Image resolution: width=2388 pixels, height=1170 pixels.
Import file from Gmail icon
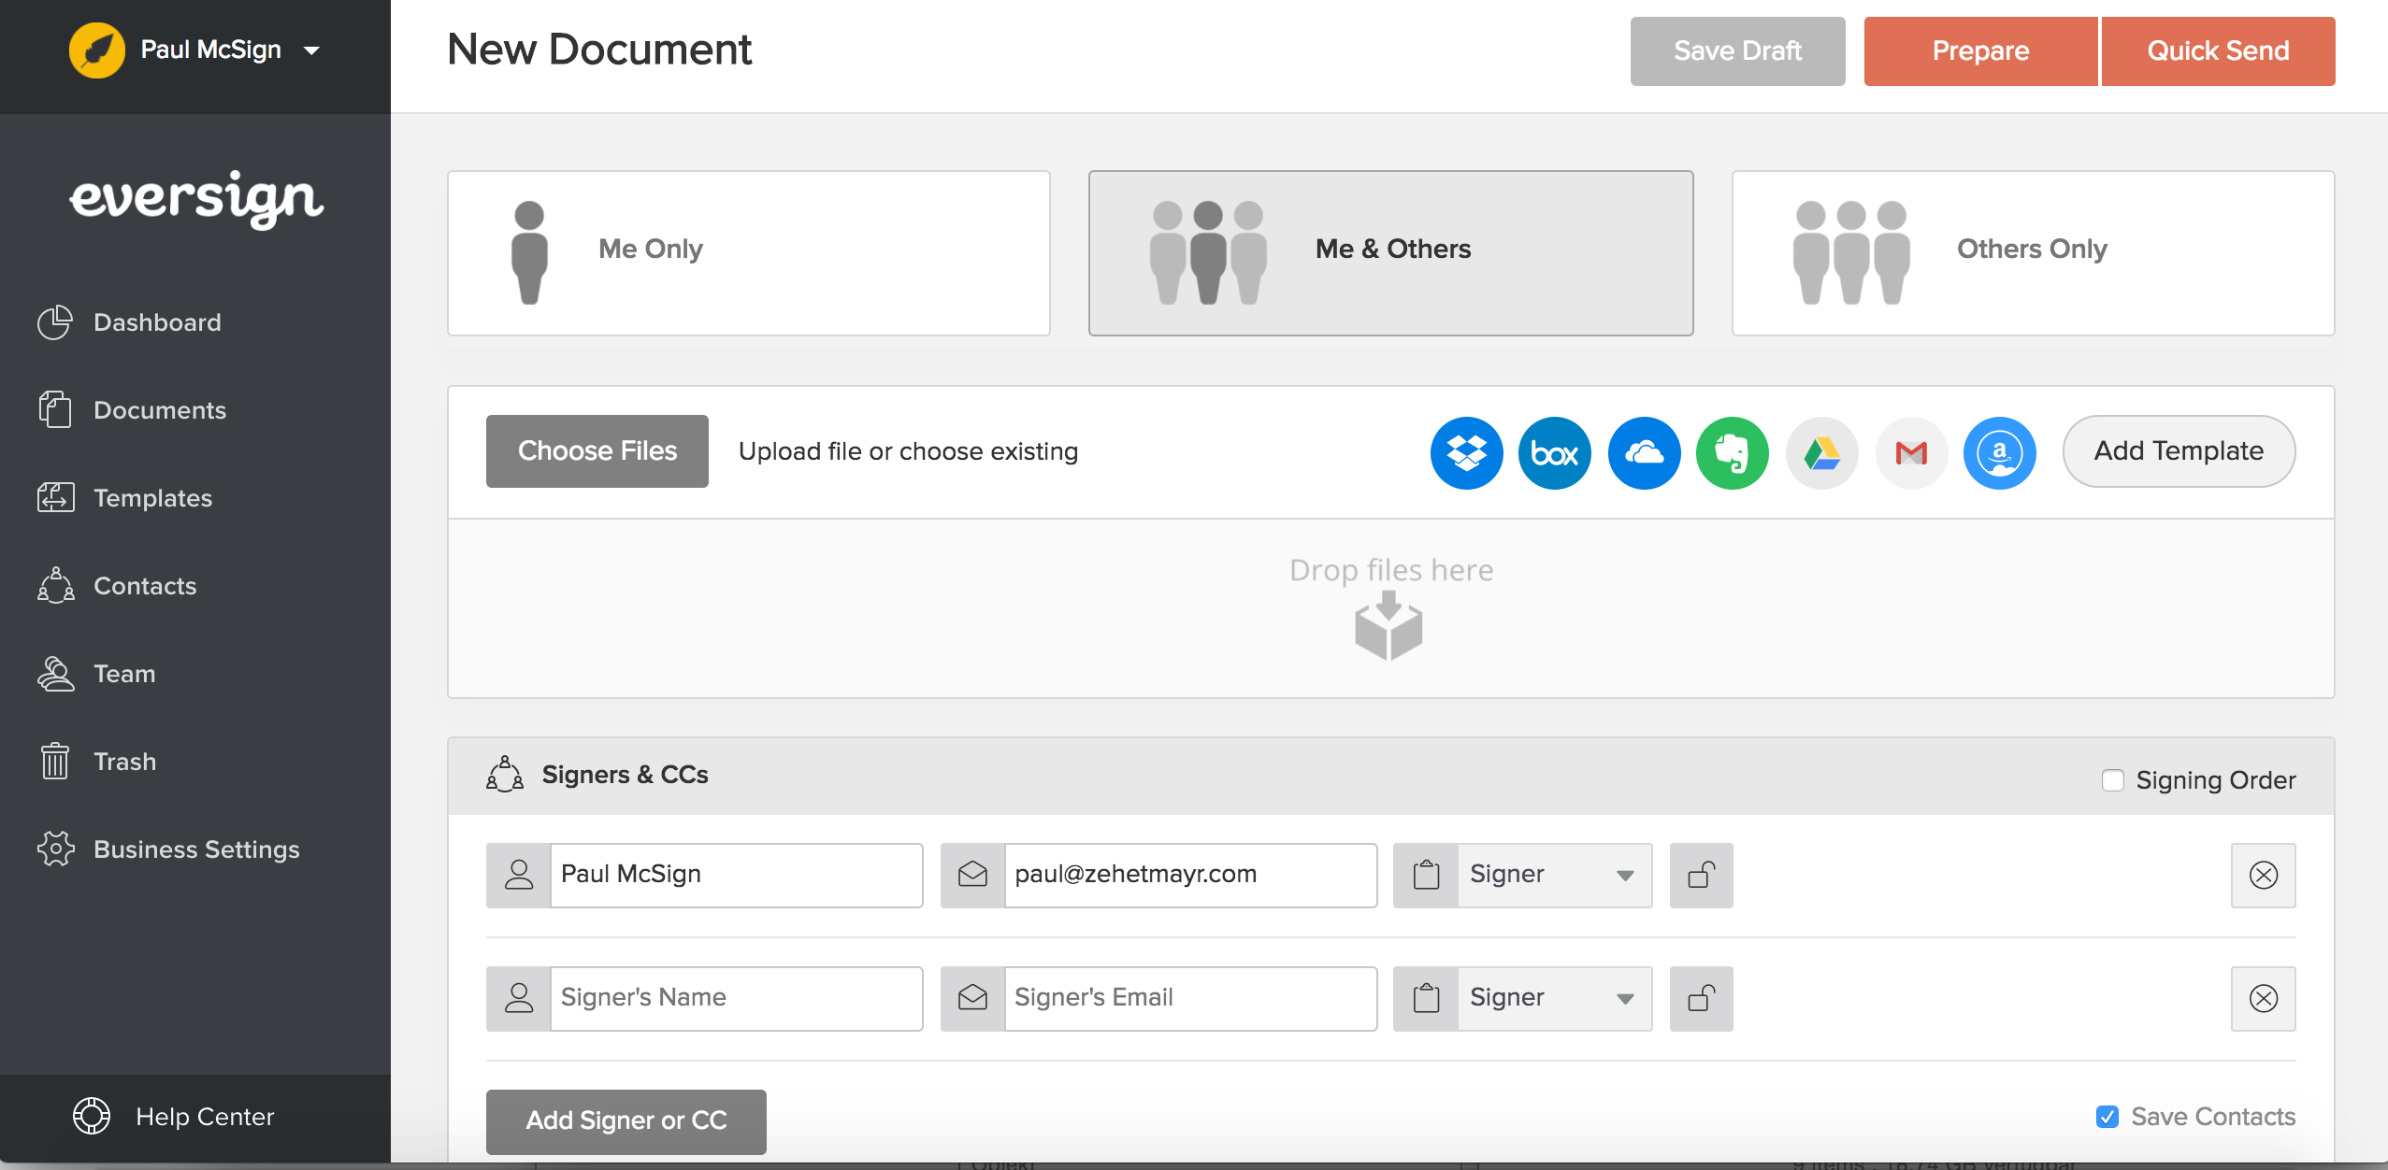(1911, 452)
